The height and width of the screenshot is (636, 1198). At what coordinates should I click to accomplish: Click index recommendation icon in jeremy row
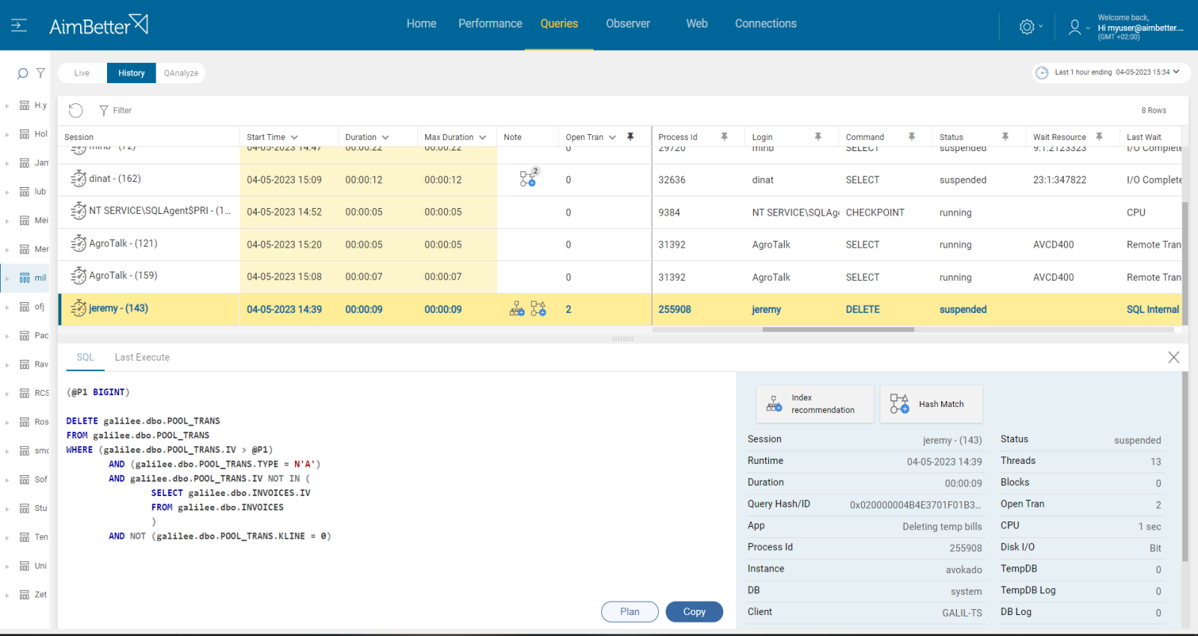tap(517, 309)
